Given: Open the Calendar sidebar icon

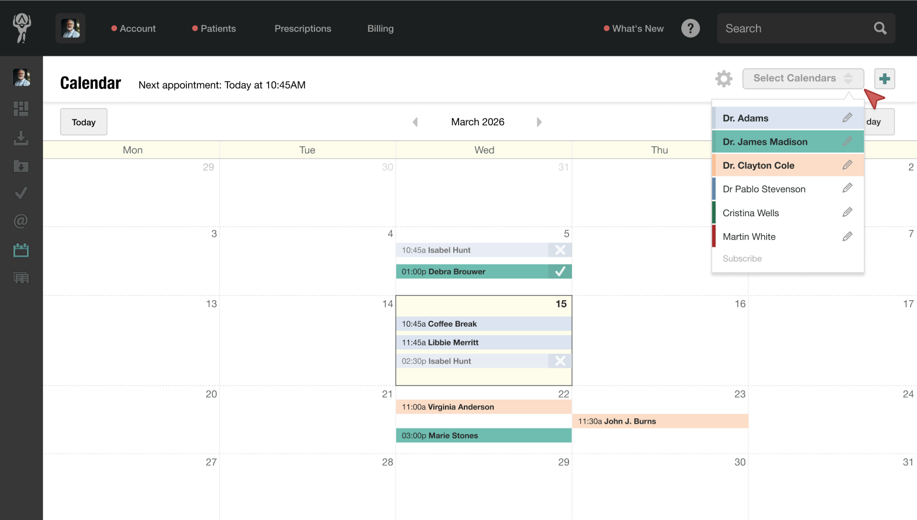Looking at the screenshot, I should point(21,250).
